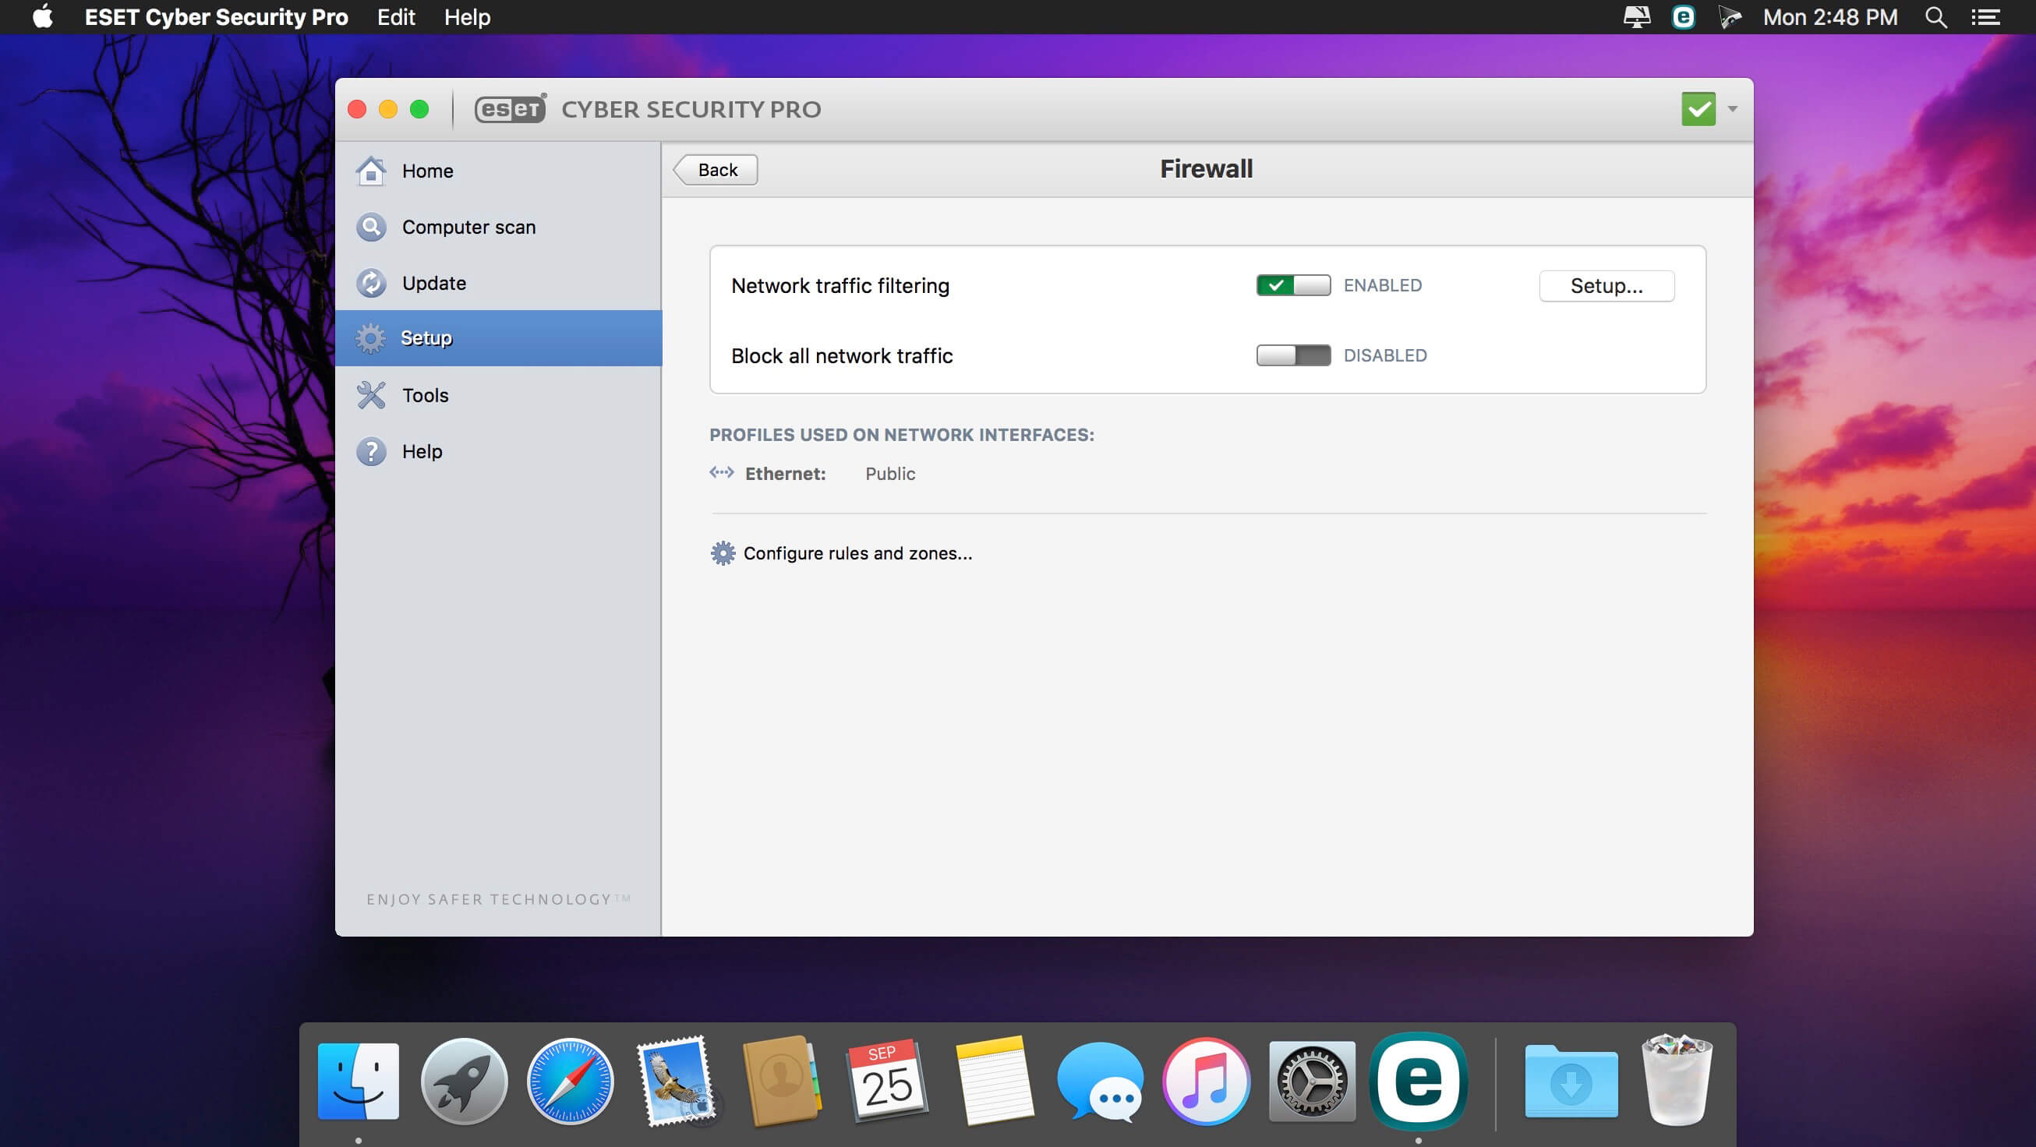The height and width of the screenshot is (1147, 2036).
Task: Switch to the Update section
Action: click(498, 283)
